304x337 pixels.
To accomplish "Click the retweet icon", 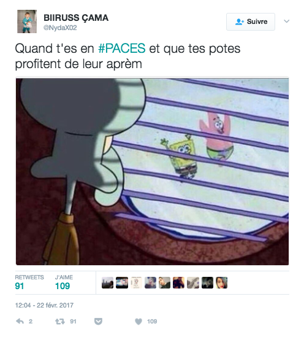I will pyautogui.click(x=60, y=321).
